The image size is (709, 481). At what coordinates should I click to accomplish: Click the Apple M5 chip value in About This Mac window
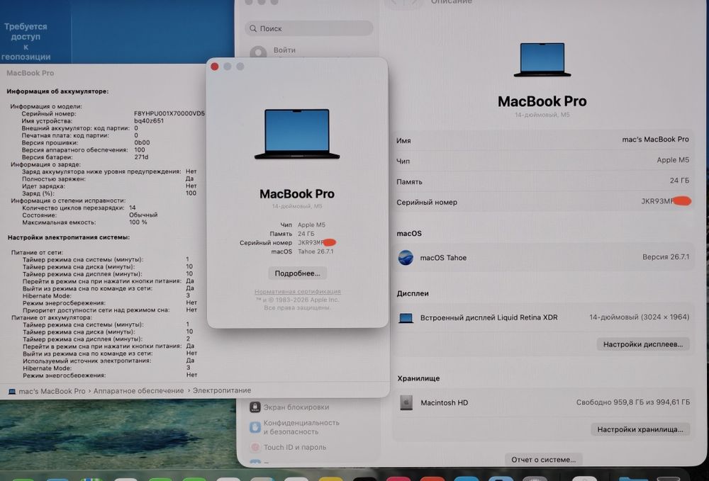coord(311,225)
